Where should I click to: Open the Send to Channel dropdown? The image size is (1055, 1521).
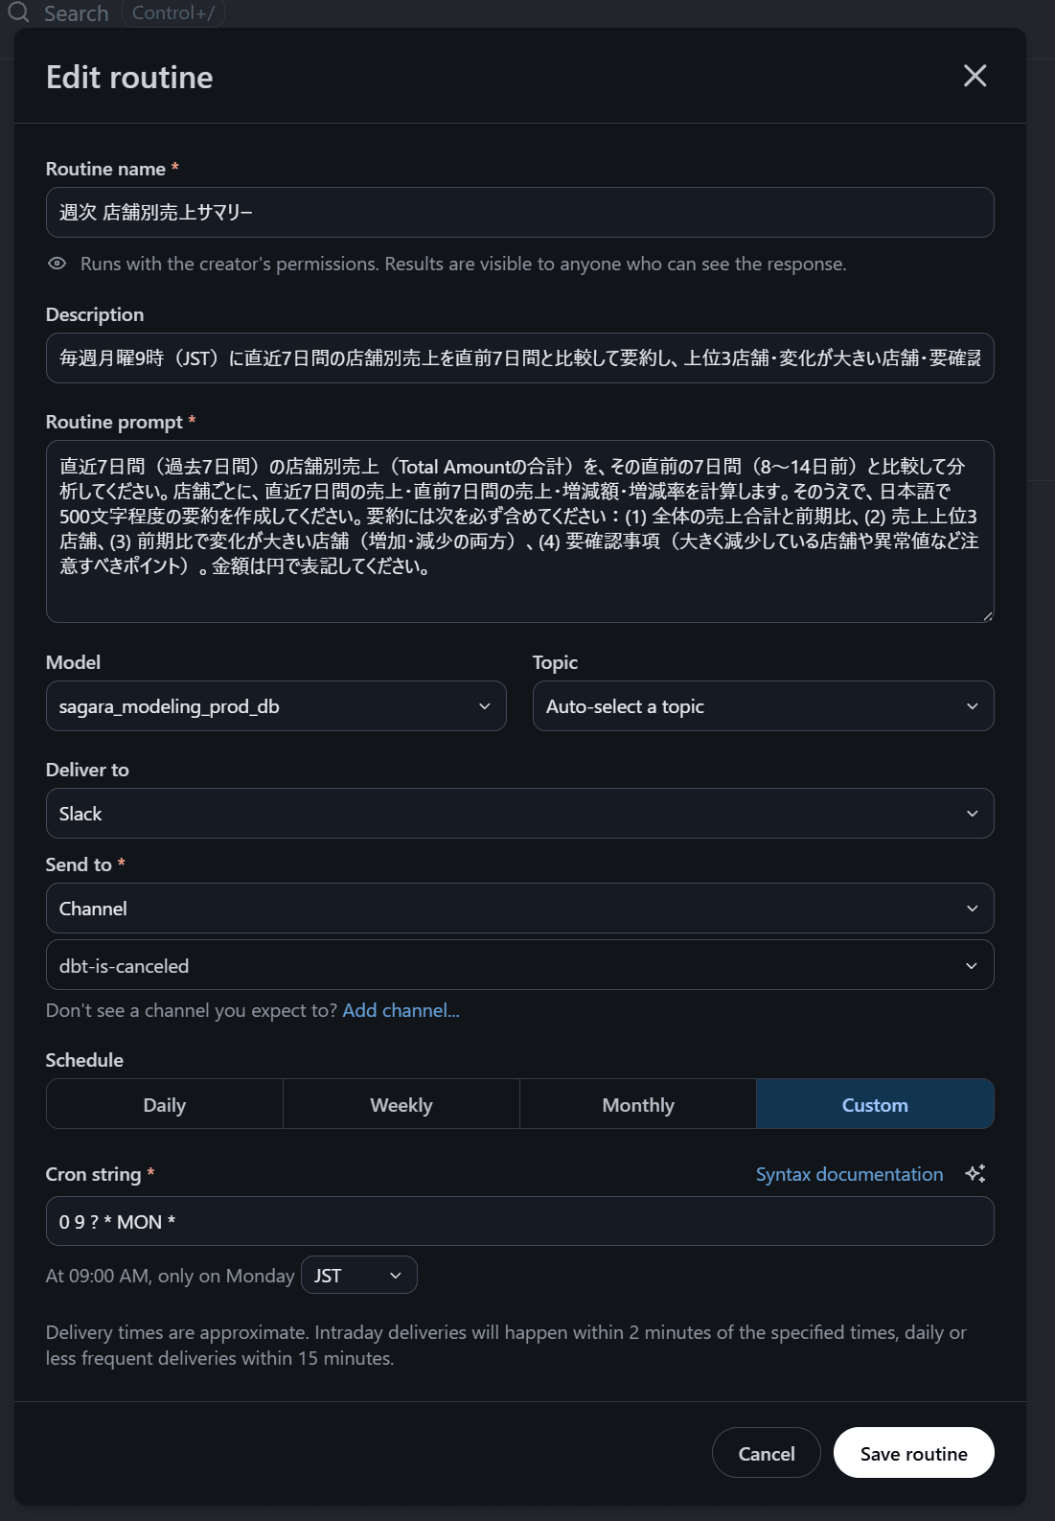[x=519, y=909]
